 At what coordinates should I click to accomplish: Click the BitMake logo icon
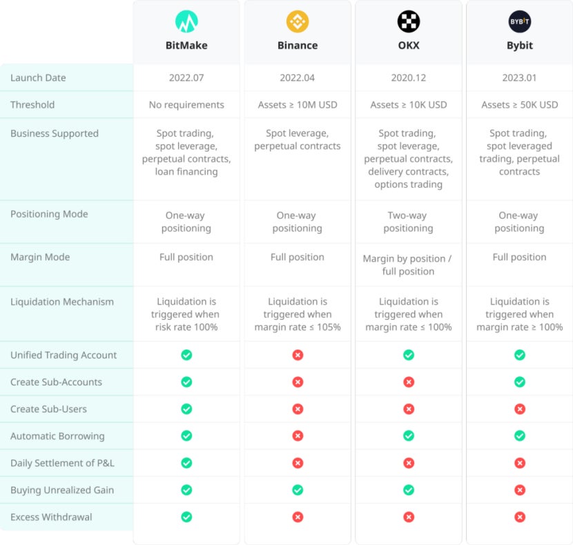tap(186, 21)
